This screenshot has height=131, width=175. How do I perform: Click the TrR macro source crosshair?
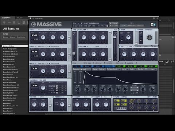[125, 104]
